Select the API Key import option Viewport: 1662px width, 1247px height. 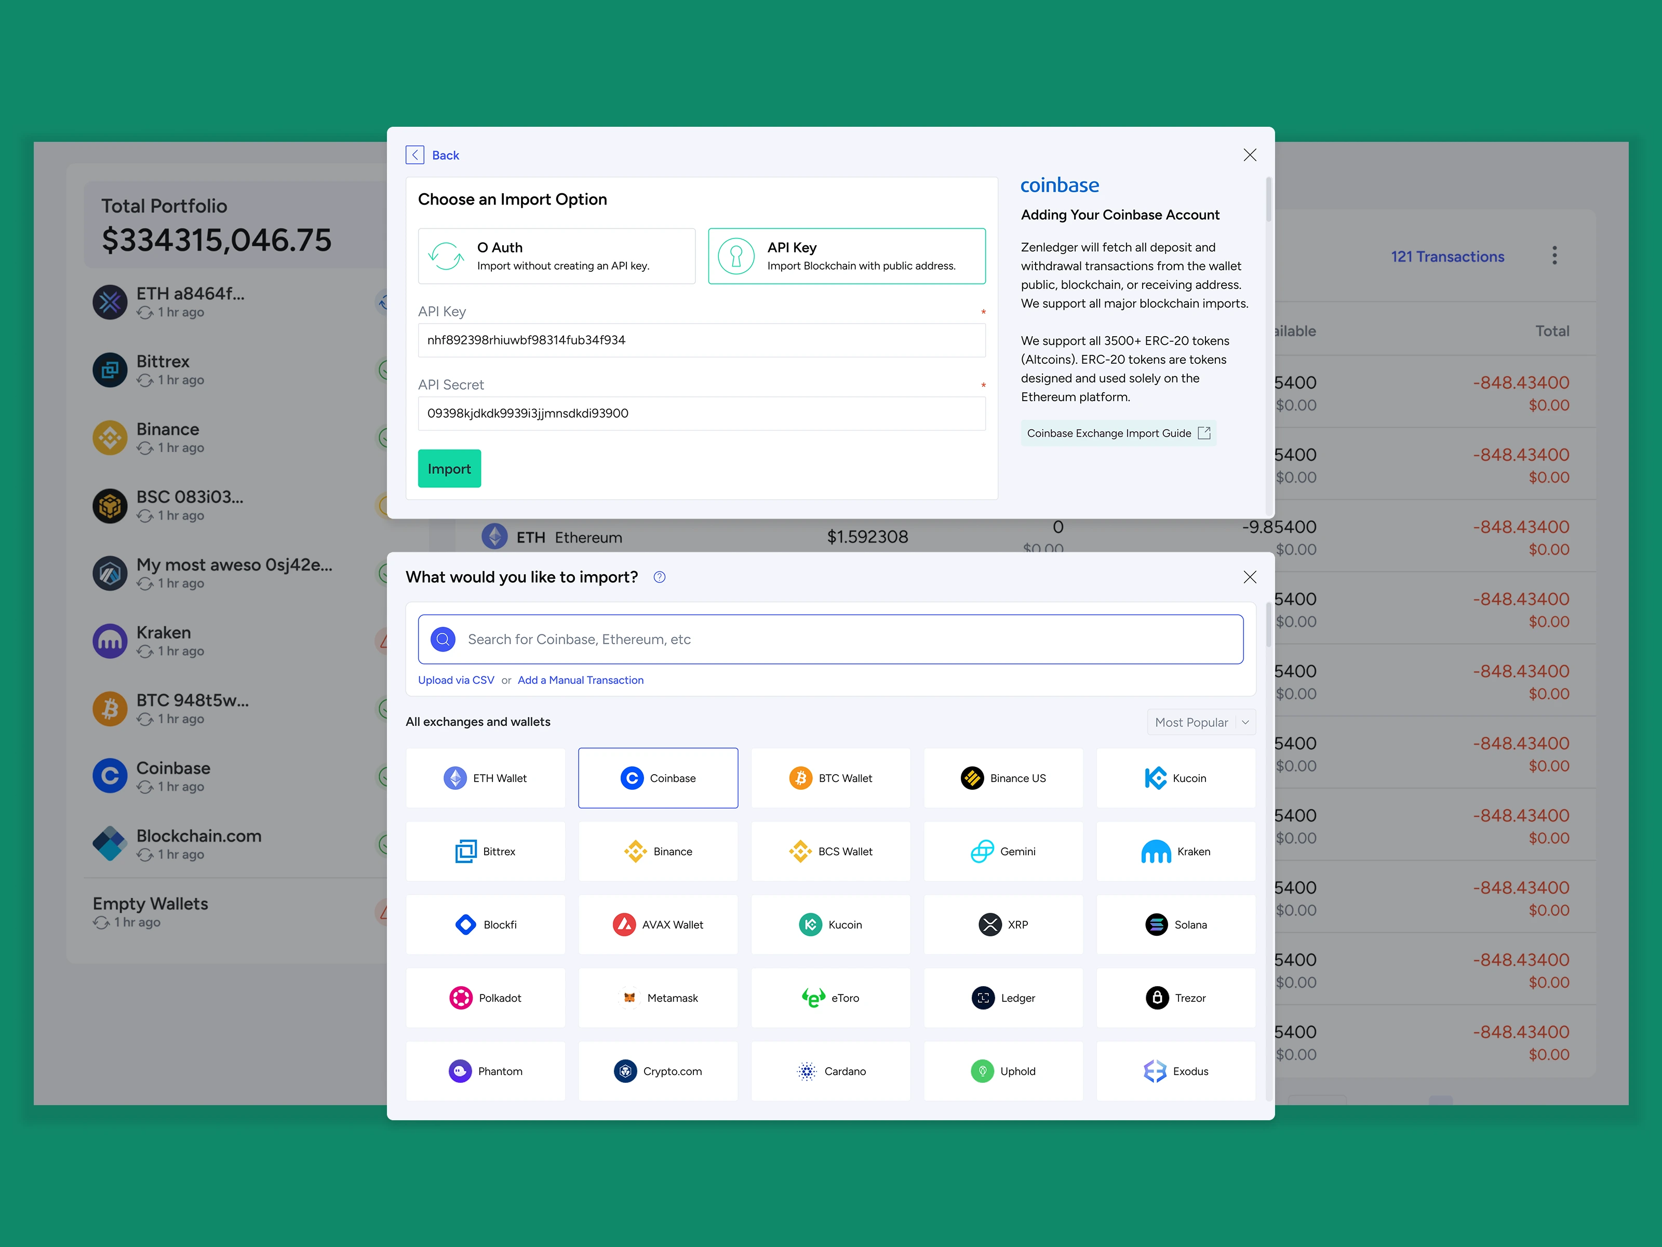pyautogui.click(x=846, y=256)
